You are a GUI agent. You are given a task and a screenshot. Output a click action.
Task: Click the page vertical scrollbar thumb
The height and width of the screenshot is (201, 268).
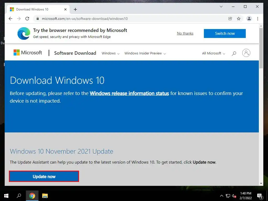click(x=261, y=48)
